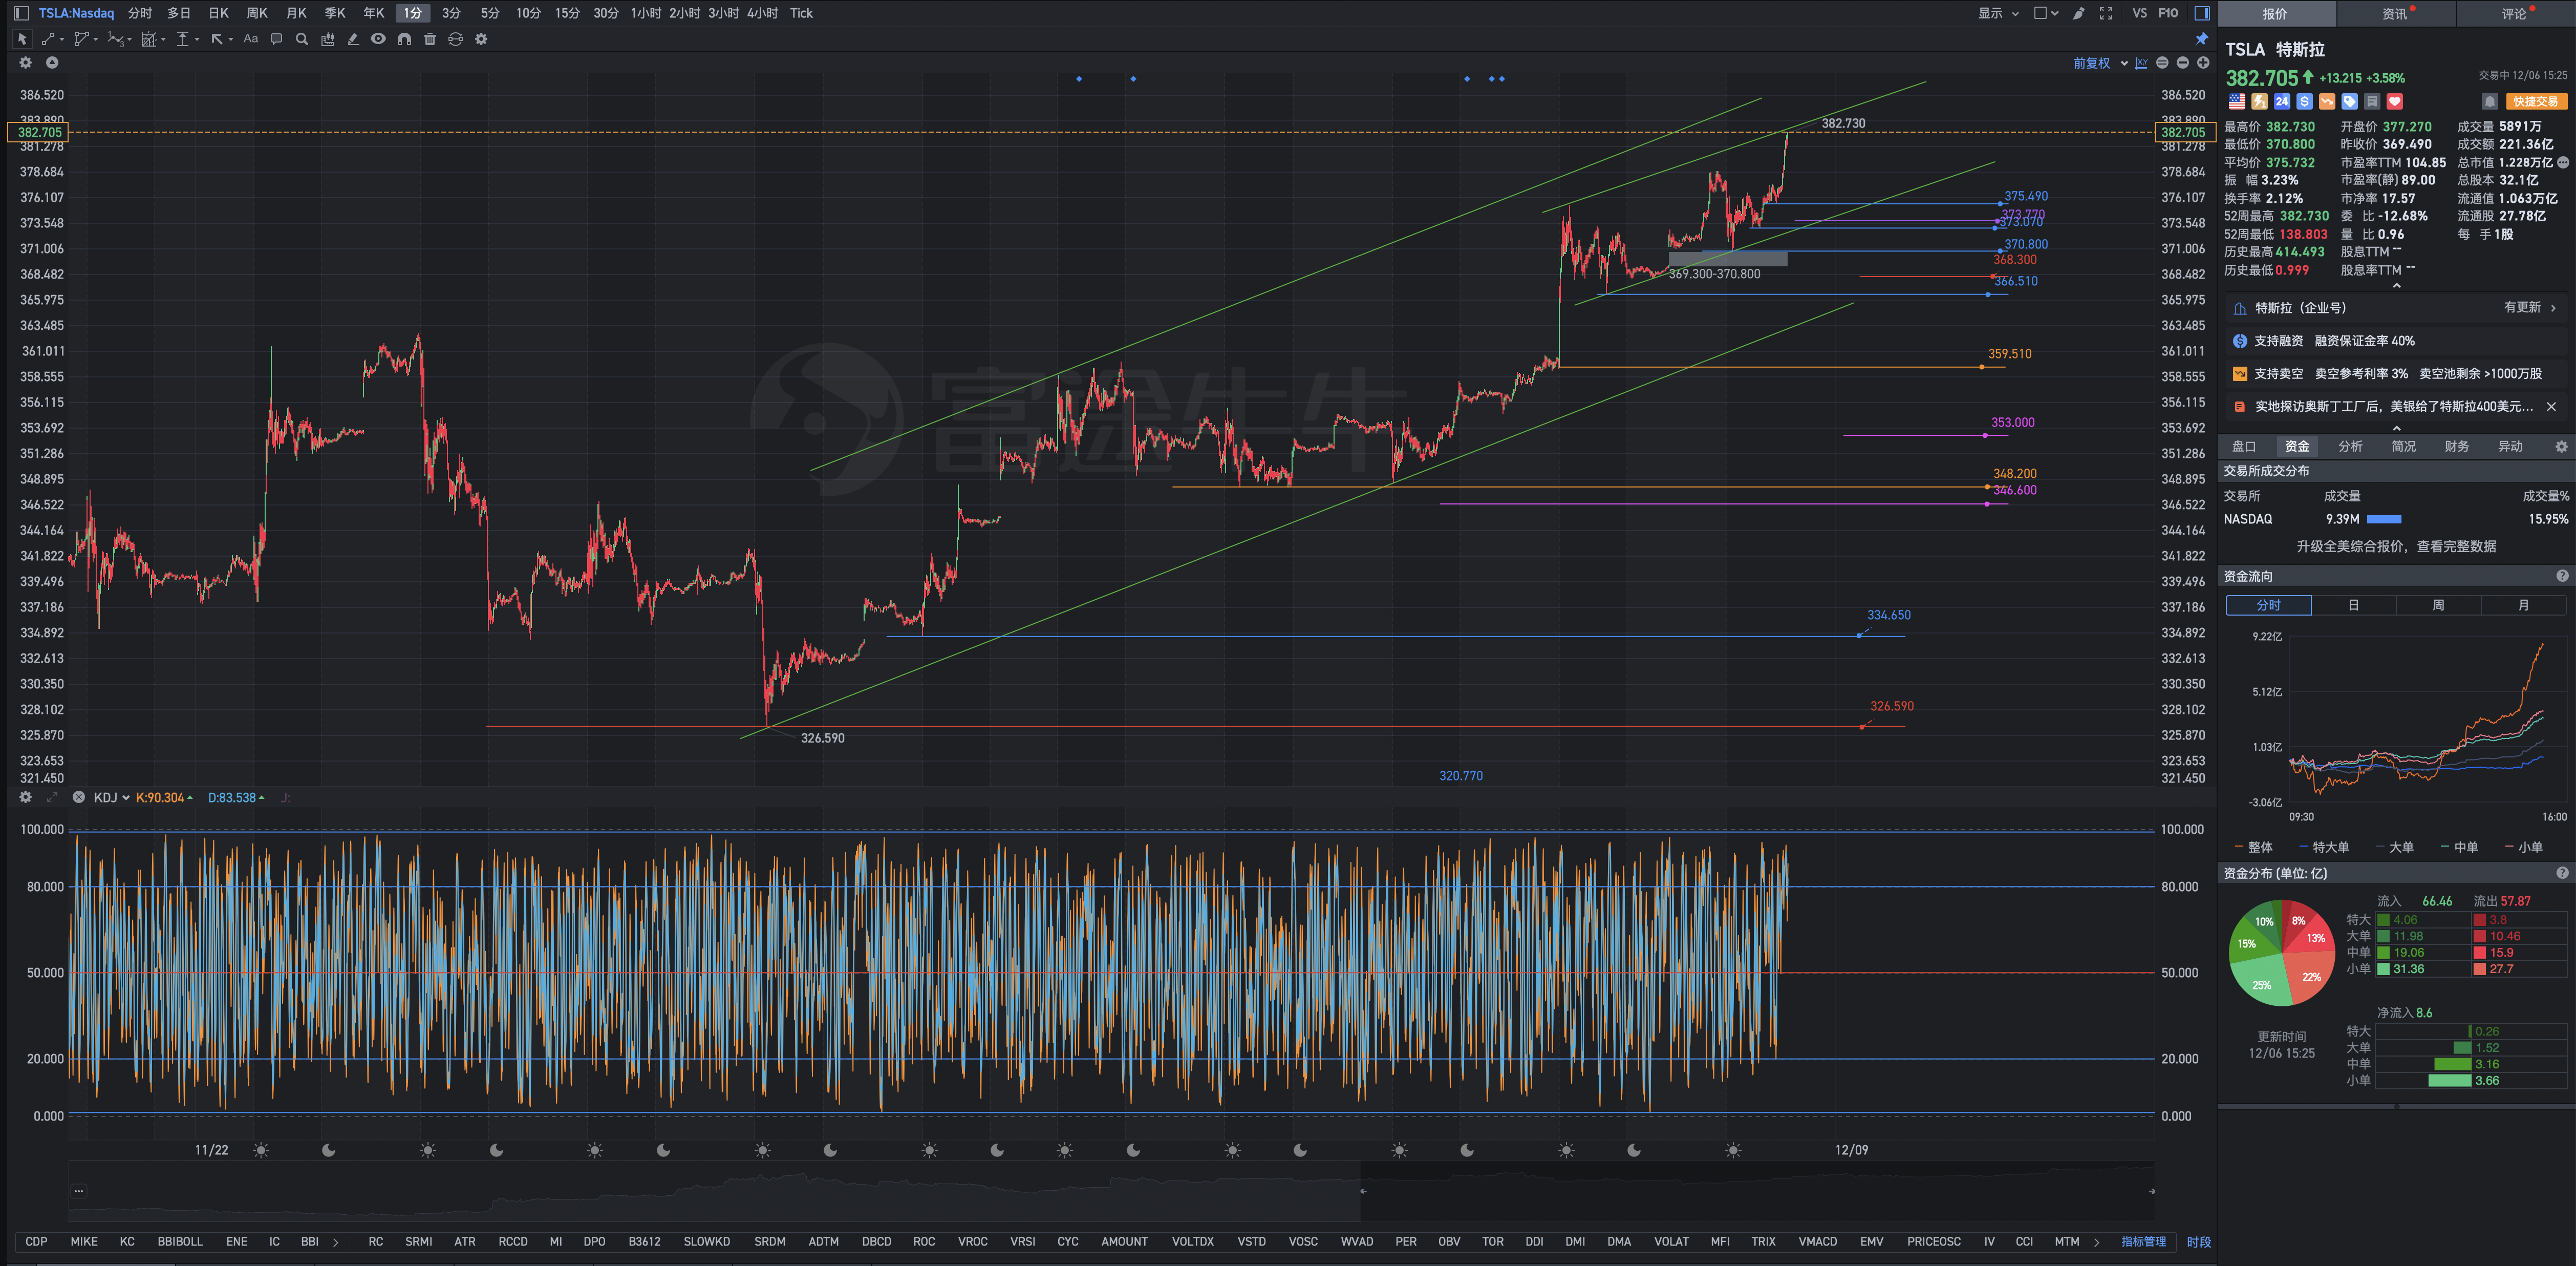Close the KDJ indicator pane

point(78,797)
